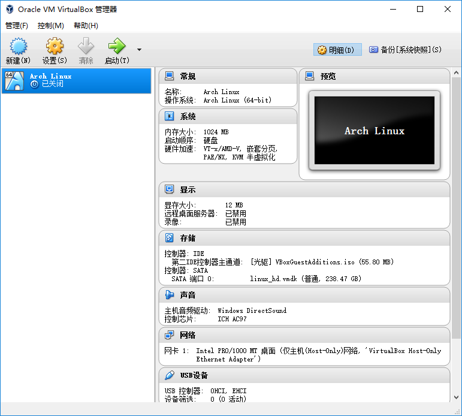Click the 1024 MB memory value
Screen dimensions: 462x416
coord(216,132)
